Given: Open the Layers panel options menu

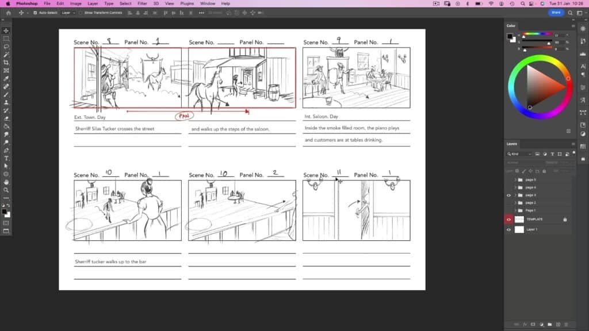Looking at the screenshot, I should (x=573, y=144).
